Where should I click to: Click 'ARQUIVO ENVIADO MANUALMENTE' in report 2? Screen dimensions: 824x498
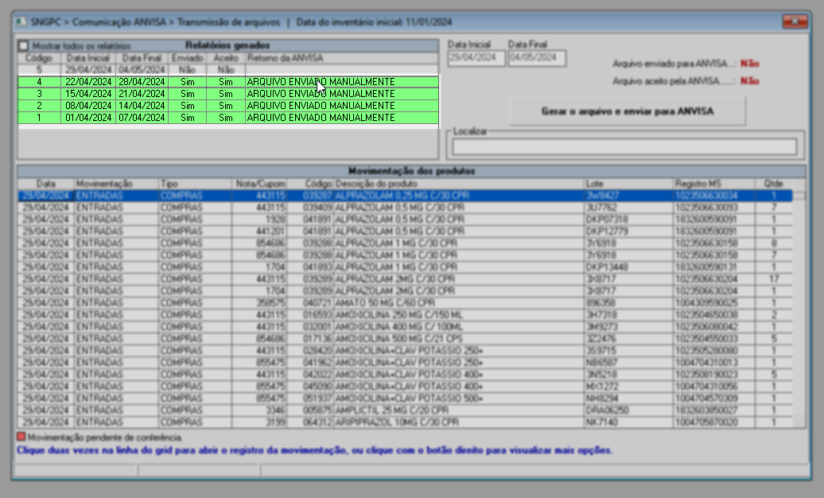tap(321, 106)
